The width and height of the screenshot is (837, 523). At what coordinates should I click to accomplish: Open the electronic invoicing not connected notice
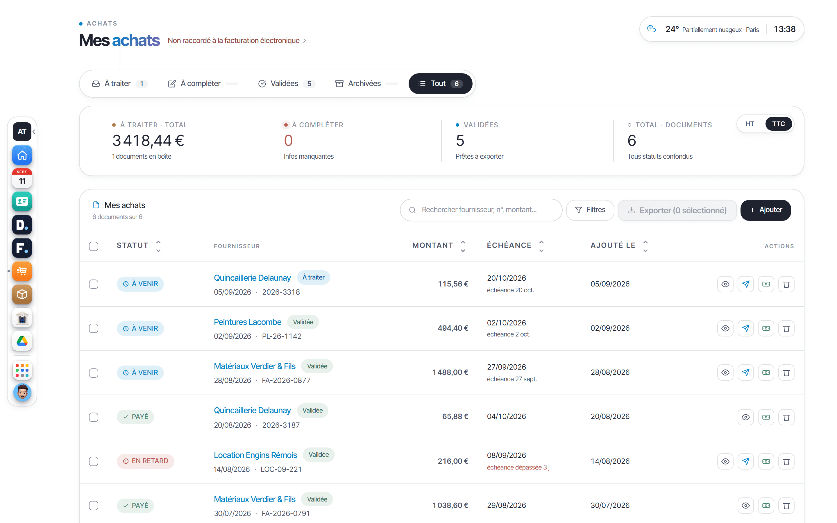point(237,40)
